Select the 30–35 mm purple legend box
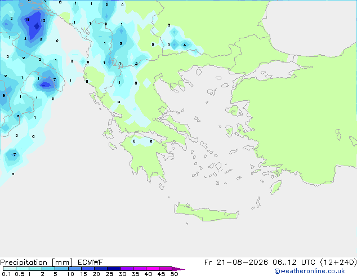 127,269
